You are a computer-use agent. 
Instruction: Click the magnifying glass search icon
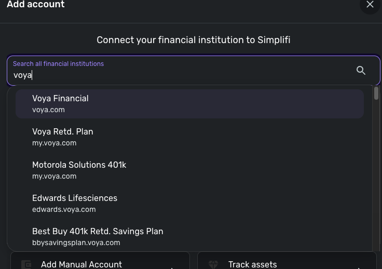361,71
